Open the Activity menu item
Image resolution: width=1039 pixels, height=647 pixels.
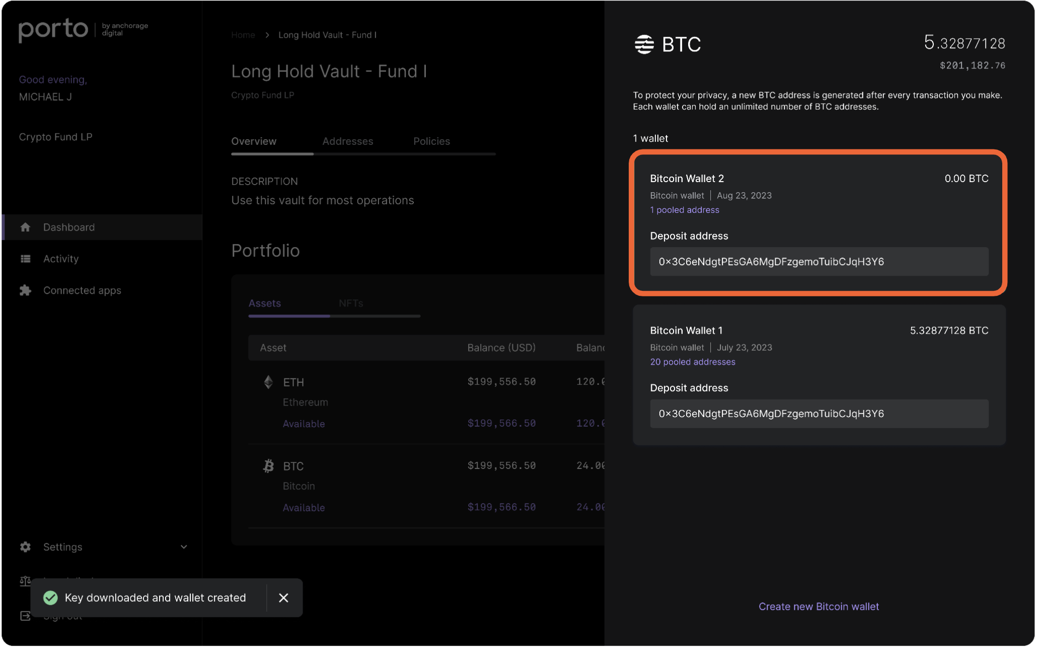click(x=61, y=259)
